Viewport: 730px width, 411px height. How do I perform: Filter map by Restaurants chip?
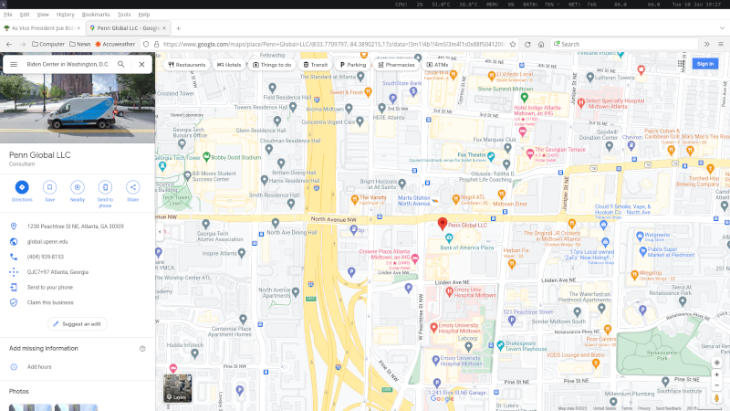click(x=187, y=65)
